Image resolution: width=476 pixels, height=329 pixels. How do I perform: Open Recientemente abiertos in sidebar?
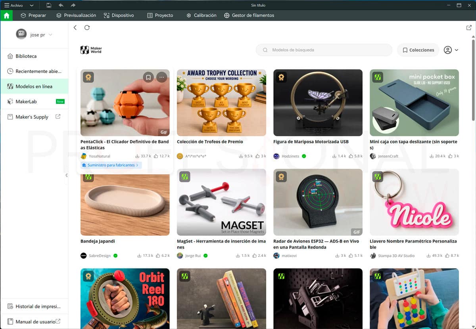(34, 71)
